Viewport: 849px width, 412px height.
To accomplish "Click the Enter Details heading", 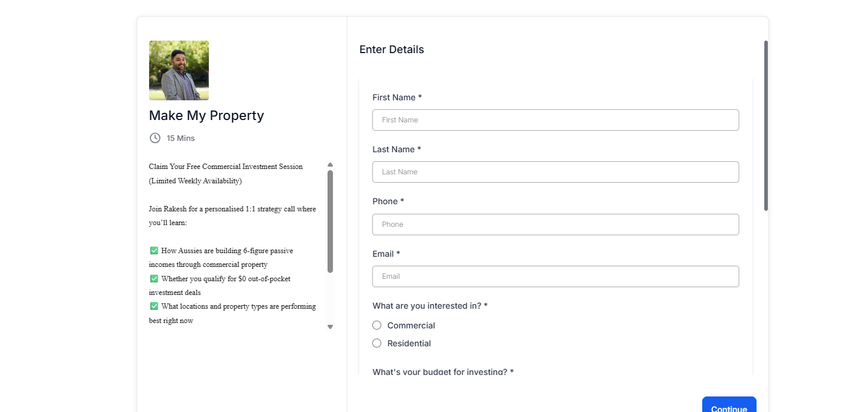I will 391,50.
